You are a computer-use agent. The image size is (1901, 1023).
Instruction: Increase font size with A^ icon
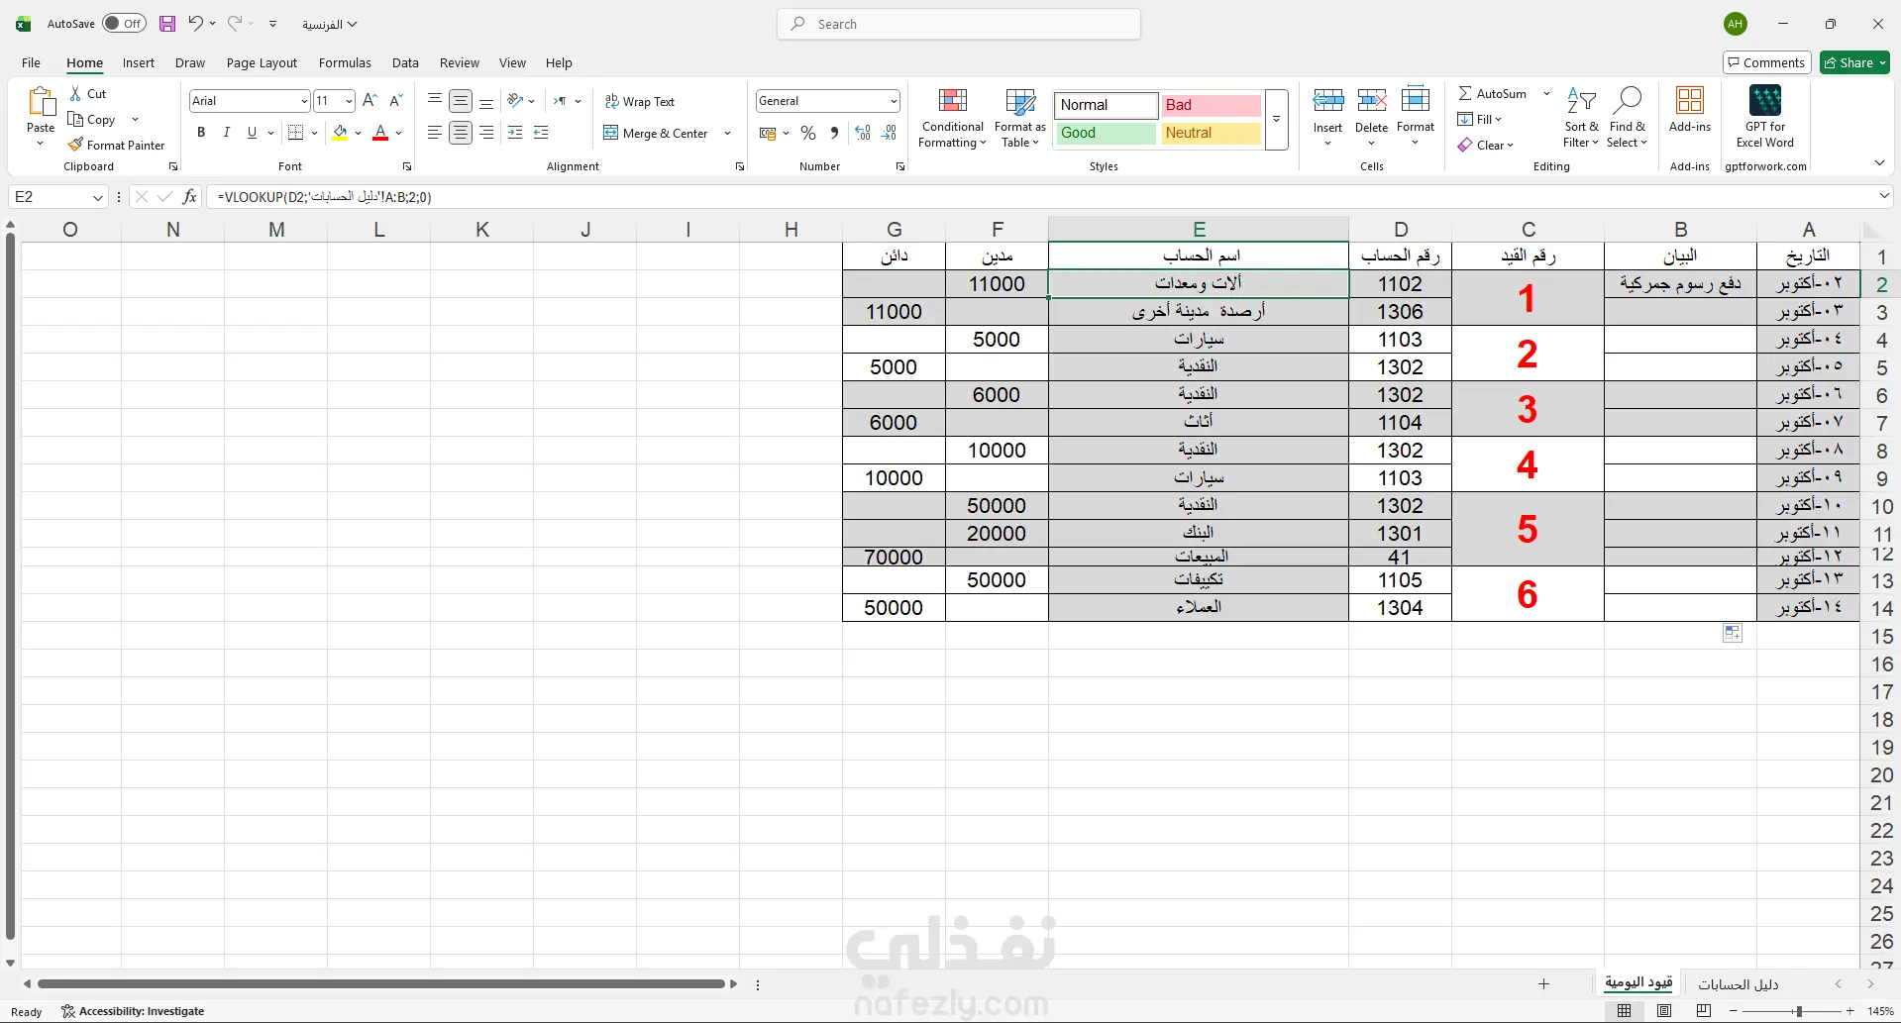pos(370,100)
